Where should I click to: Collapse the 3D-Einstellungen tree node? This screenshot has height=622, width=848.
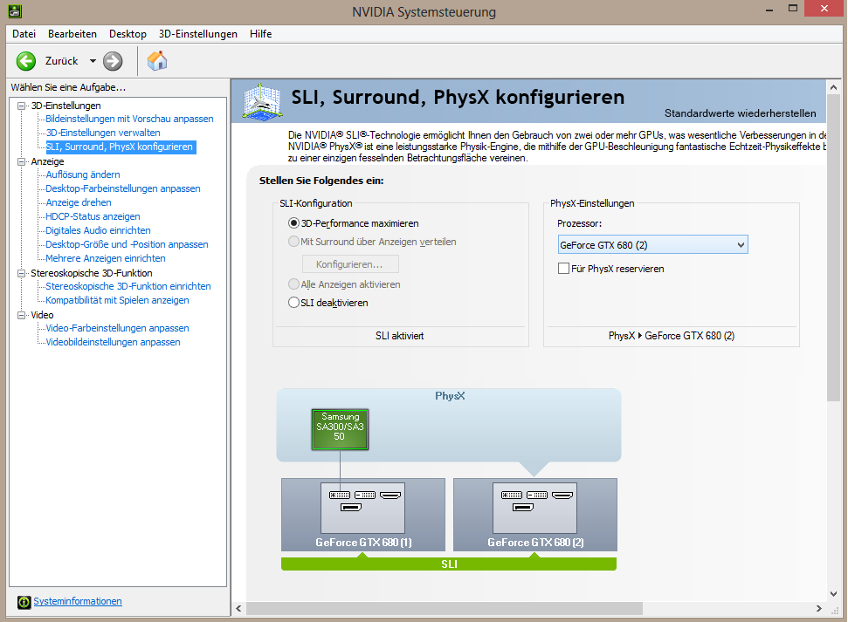[22, 106]
